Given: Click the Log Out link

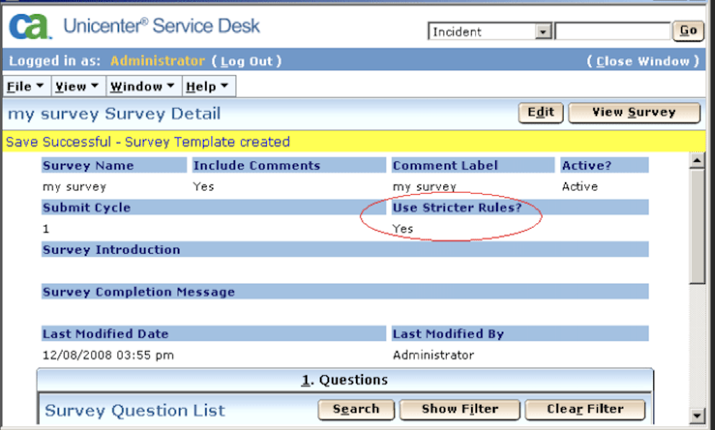Looking at the screenshot, I should (247, 61).
